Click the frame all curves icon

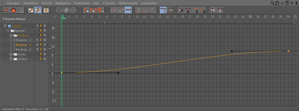59,10
